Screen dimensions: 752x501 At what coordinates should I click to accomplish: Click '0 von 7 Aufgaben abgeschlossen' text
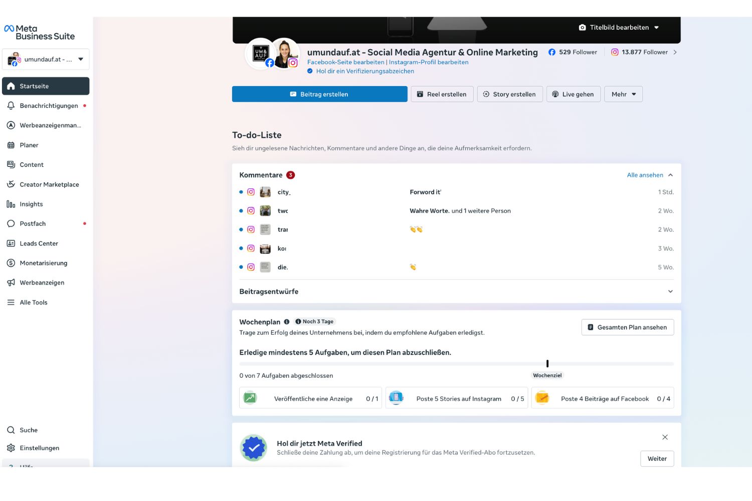coord(286,376)
